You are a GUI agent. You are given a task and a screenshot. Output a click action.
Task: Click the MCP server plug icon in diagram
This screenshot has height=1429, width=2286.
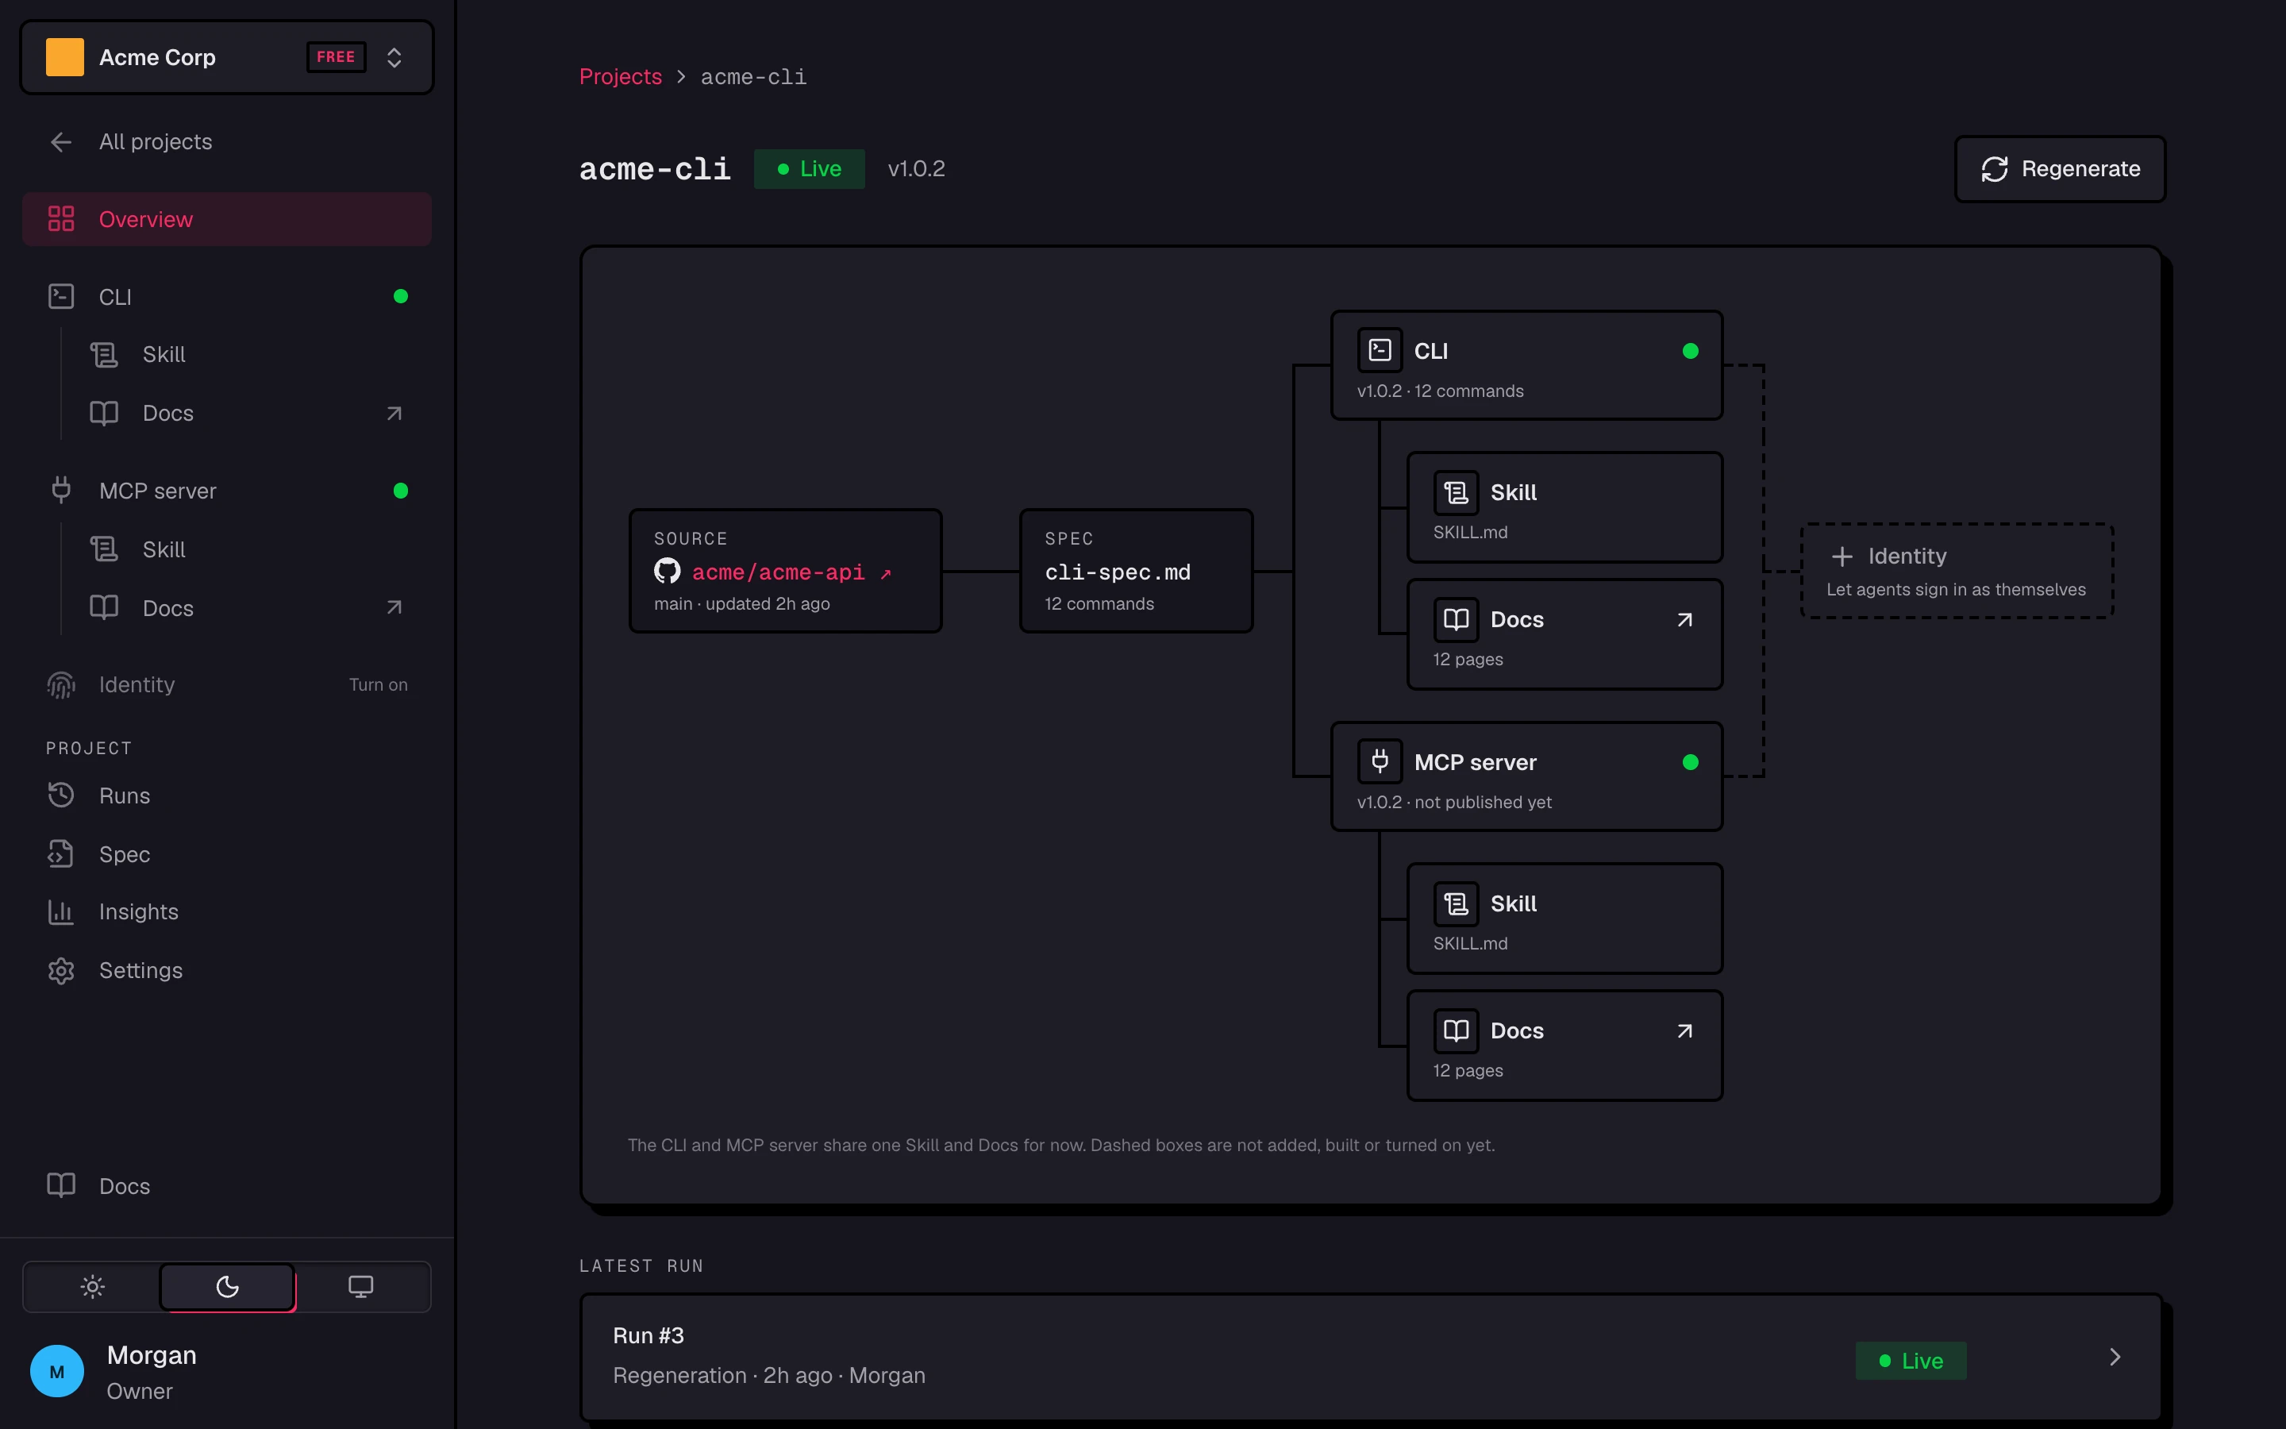[1380, 762]
